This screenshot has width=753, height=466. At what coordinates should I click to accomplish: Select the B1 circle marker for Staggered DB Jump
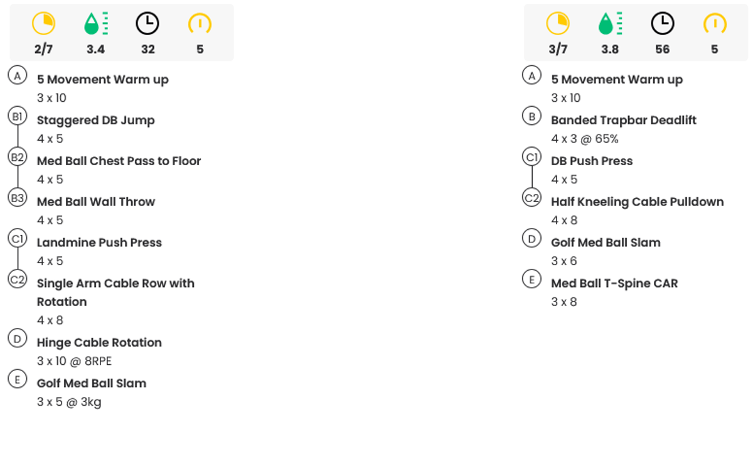pos(18,116)
